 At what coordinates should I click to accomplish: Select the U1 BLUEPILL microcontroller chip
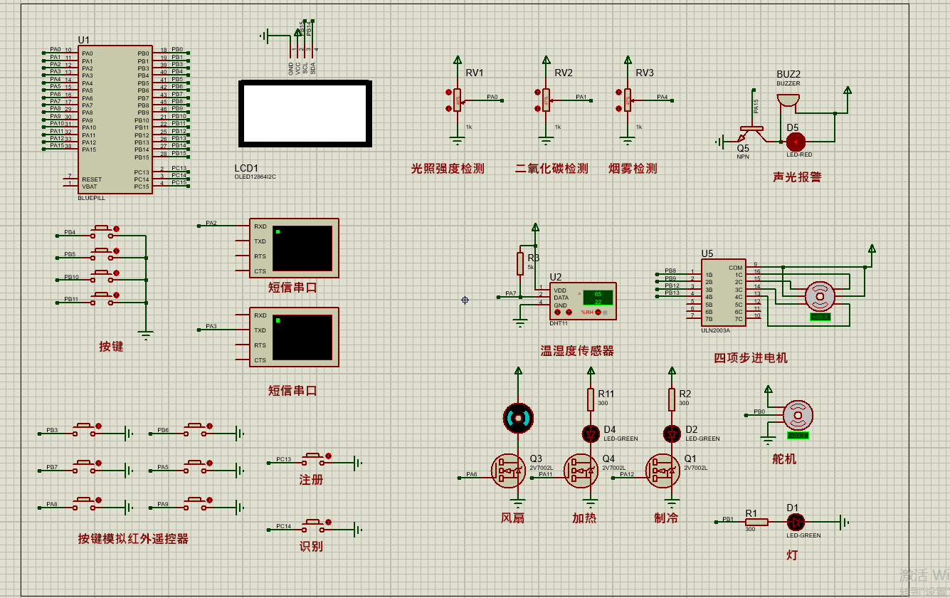click(115, 120)
